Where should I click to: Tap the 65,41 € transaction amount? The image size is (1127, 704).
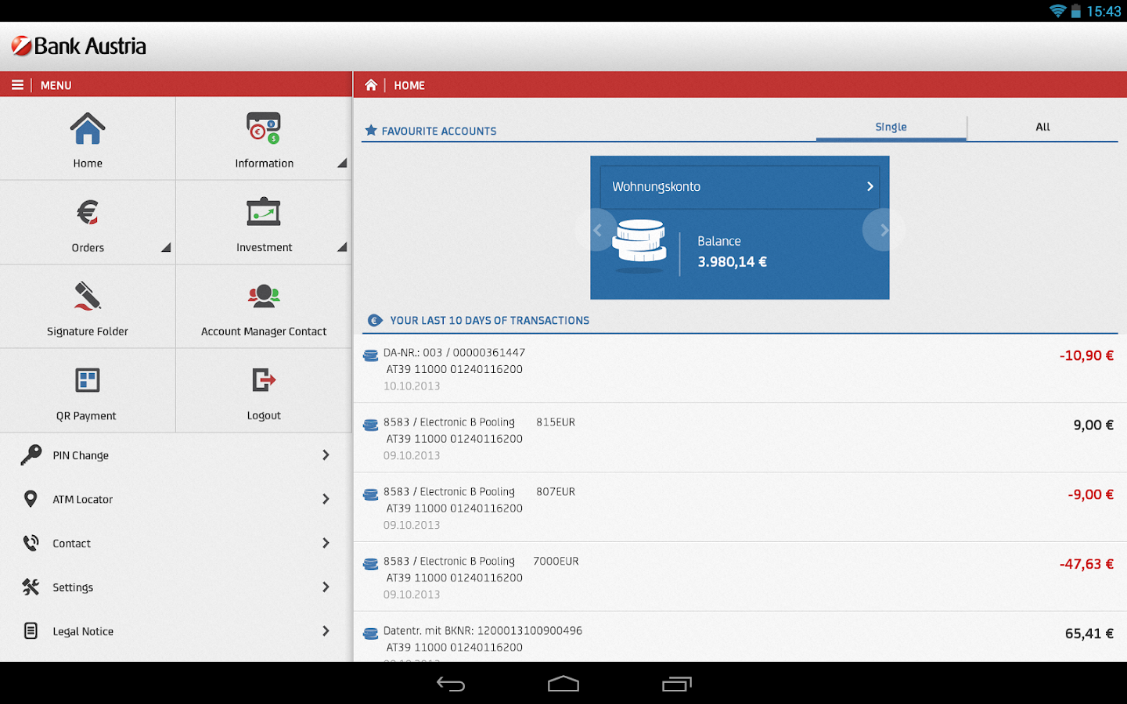pos(1089,634)
